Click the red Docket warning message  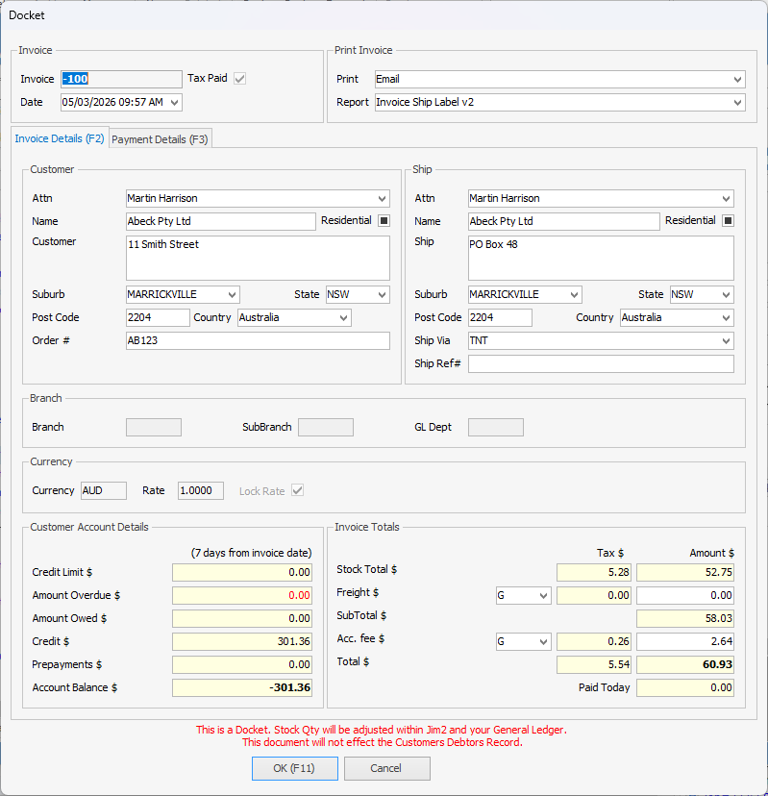[382, 736]
